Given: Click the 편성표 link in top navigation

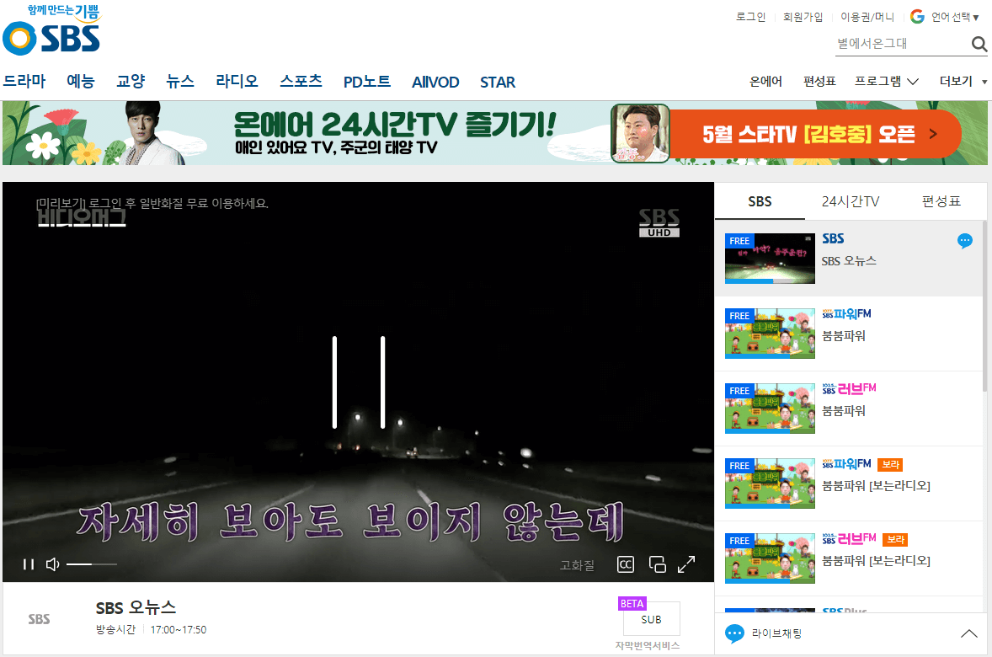Looking at the screenshot, I should point(819,82).
